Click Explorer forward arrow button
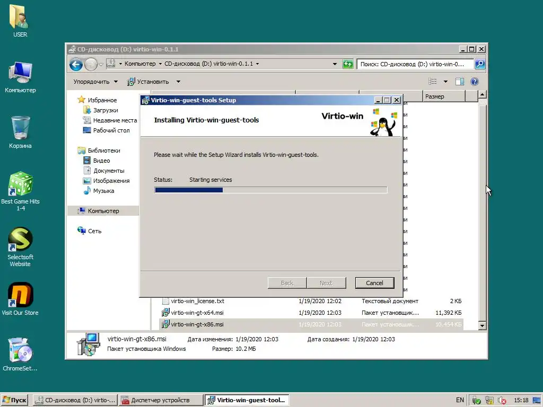The image size is (543, 407). 91,64
